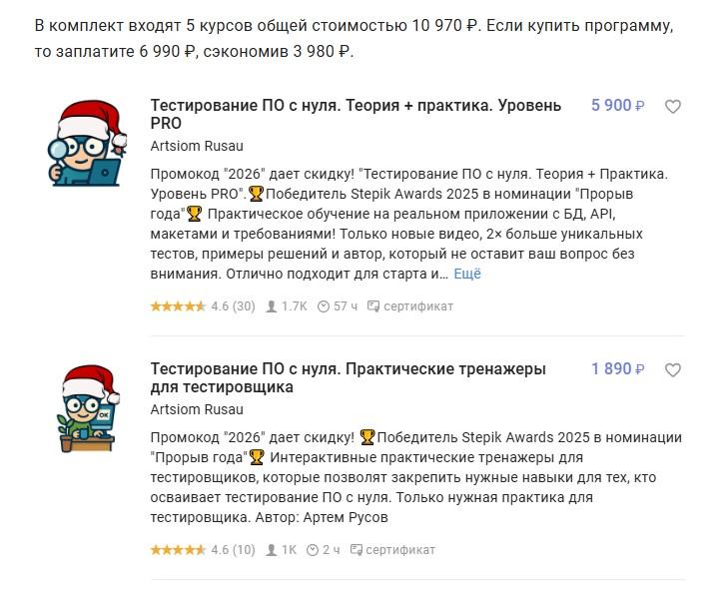Click the 1.7K learners icon
Image resolution: width=716 pixels, height=590 pixels.
(x=272, y=306)
